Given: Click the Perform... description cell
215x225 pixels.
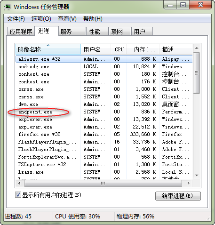Looking at the screenshot, I should 175,112.
